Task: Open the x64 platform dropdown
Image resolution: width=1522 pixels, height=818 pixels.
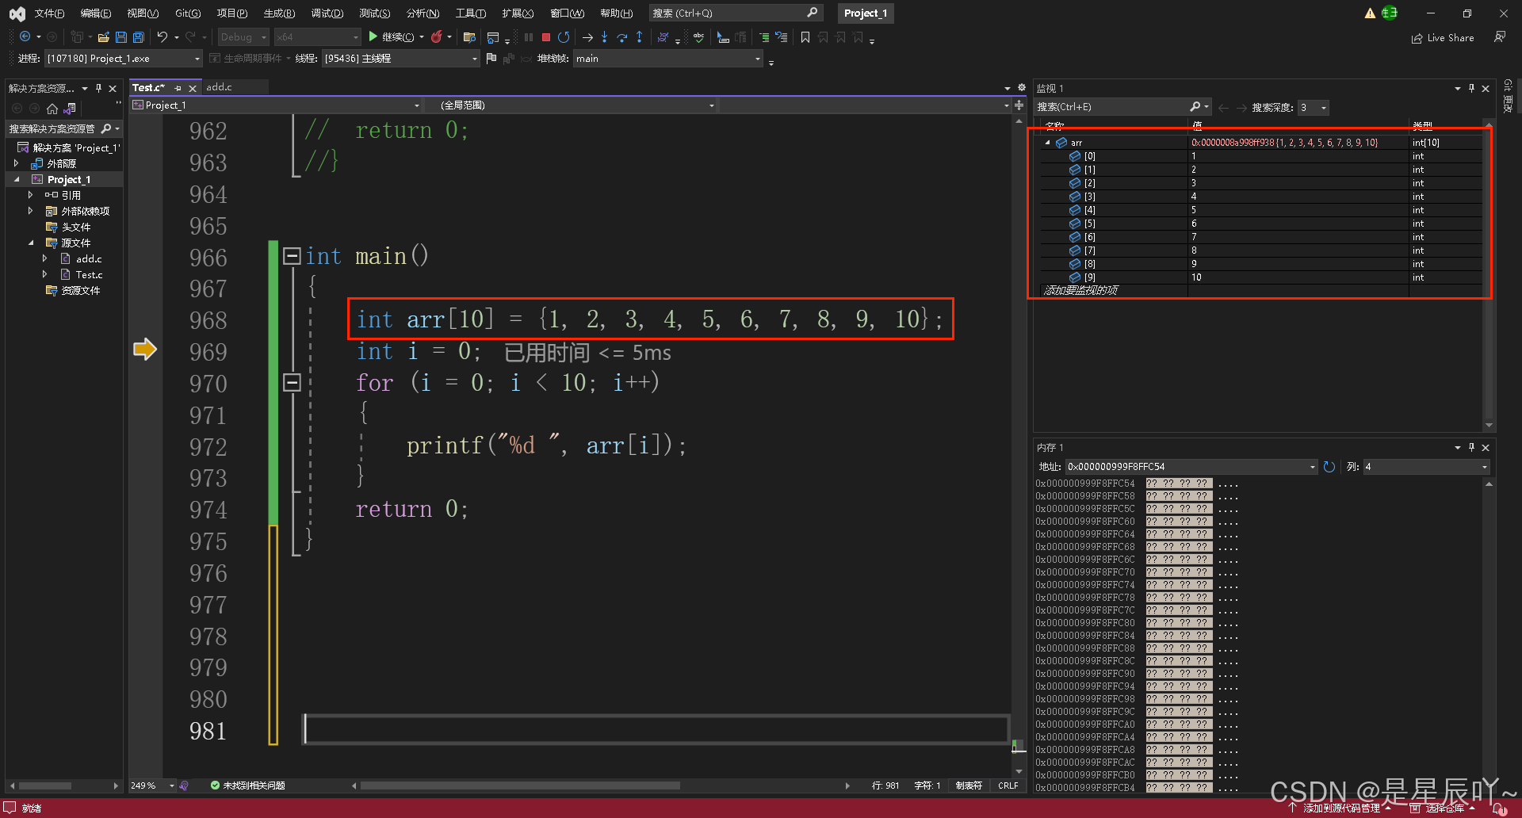Action: pyautogui.click(x=317, y=37)
